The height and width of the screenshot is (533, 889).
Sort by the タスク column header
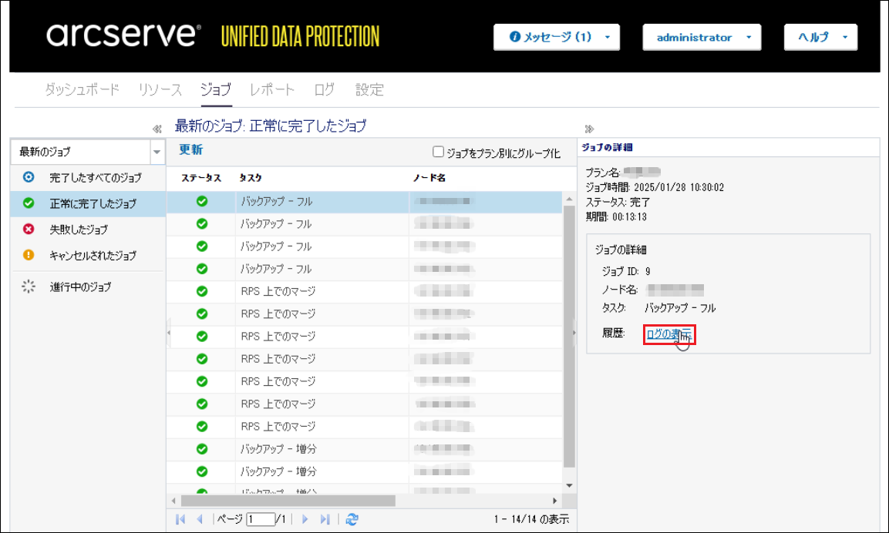coord(251,178)
